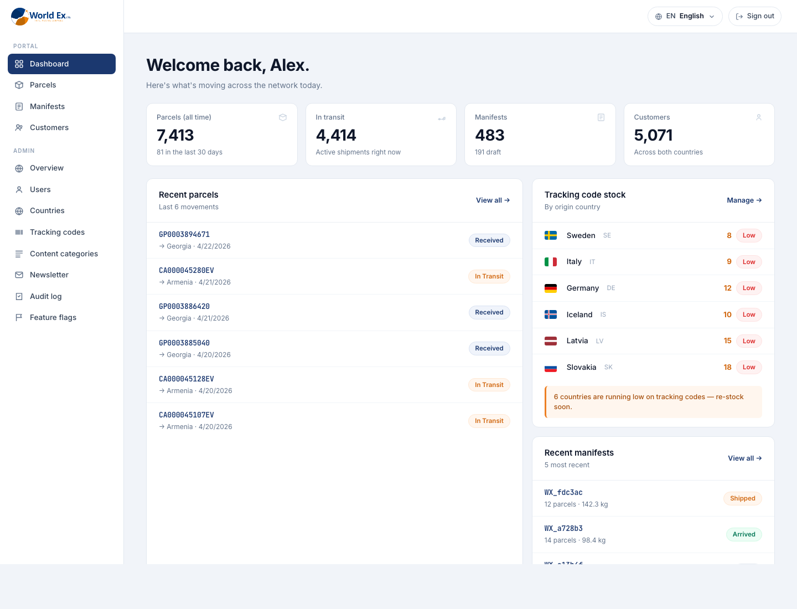
Task: Open Manifests from the sidebar
Action: point(61,106)
